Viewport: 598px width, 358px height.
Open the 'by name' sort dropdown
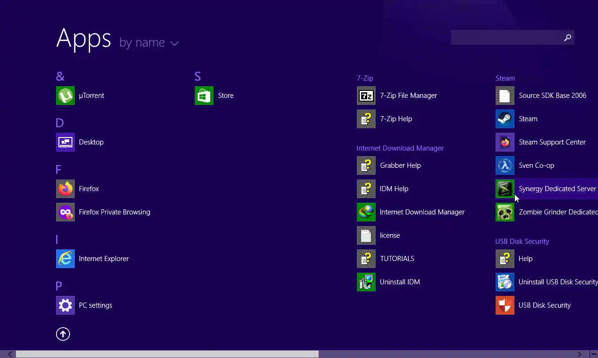[149, 43]
